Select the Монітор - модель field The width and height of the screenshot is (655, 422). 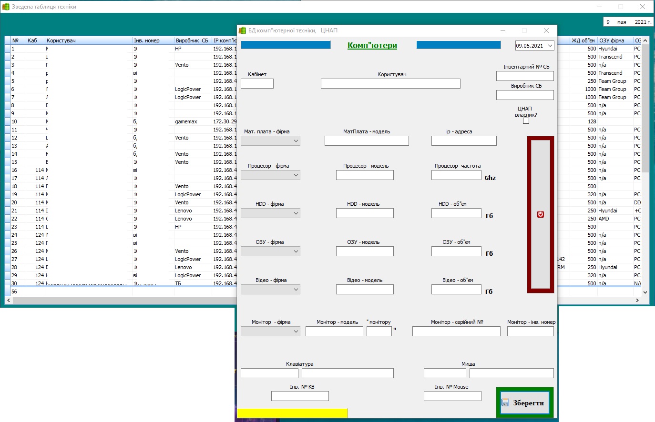tap(334, 332)
